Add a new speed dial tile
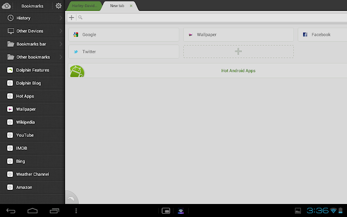This screenshot has height=217, width=347. 239,52
